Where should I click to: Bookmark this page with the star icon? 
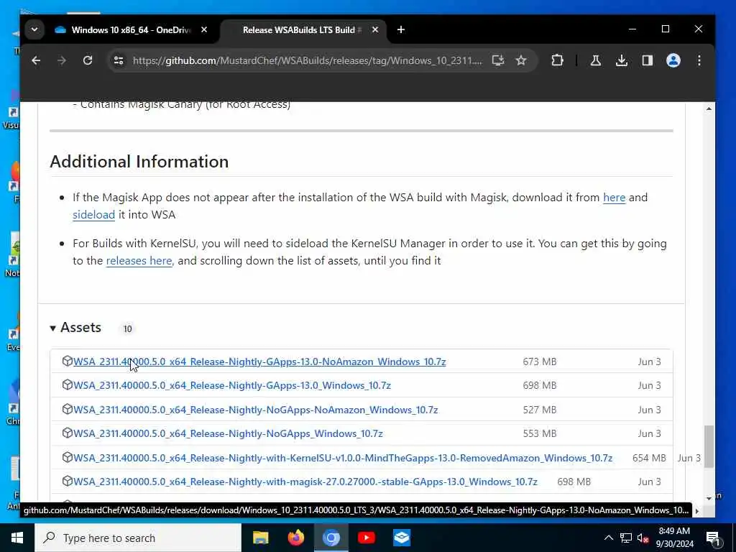point(521,60)
